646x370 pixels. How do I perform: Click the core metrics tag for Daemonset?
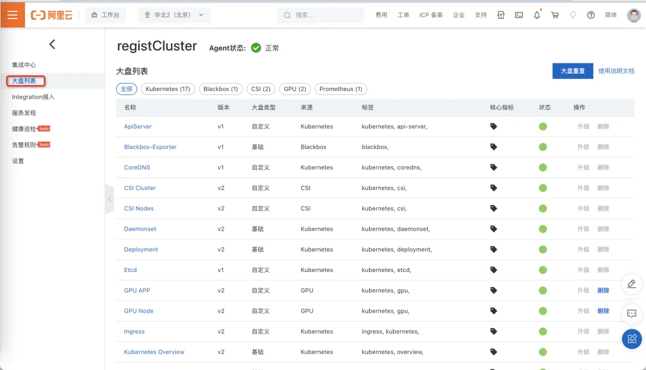click(493, 229)
